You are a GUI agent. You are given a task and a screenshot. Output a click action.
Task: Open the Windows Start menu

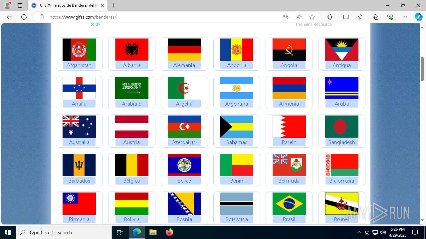pos(8,232)
